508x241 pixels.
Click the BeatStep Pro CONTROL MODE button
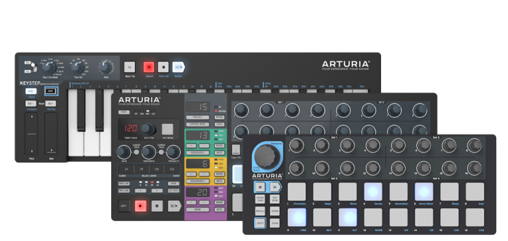point(198,124)
